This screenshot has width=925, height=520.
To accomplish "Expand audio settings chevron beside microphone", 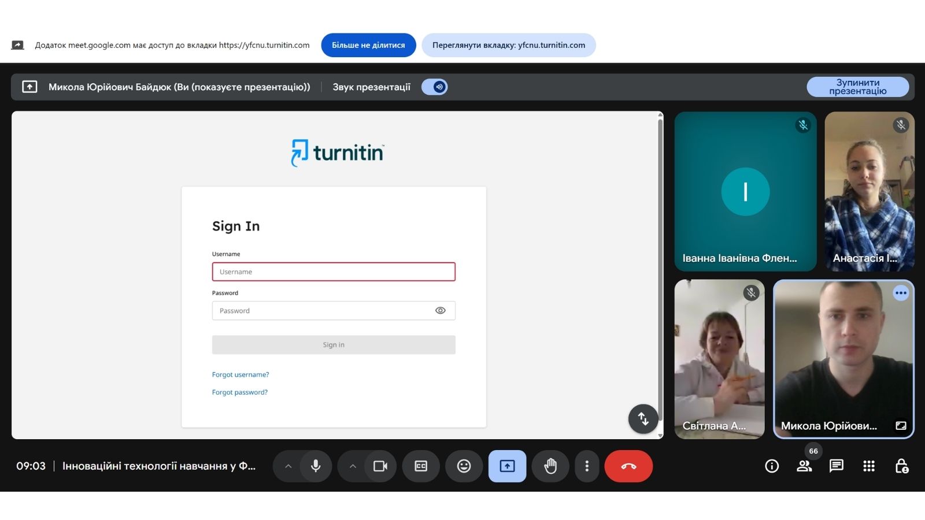I will click(x=288, y=466).
